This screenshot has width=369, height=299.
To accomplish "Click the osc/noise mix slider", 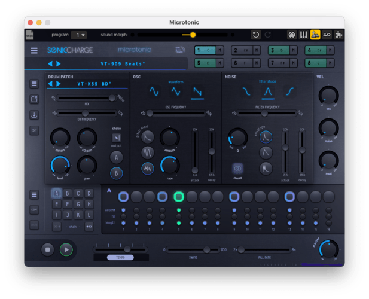I will [87, 98].
